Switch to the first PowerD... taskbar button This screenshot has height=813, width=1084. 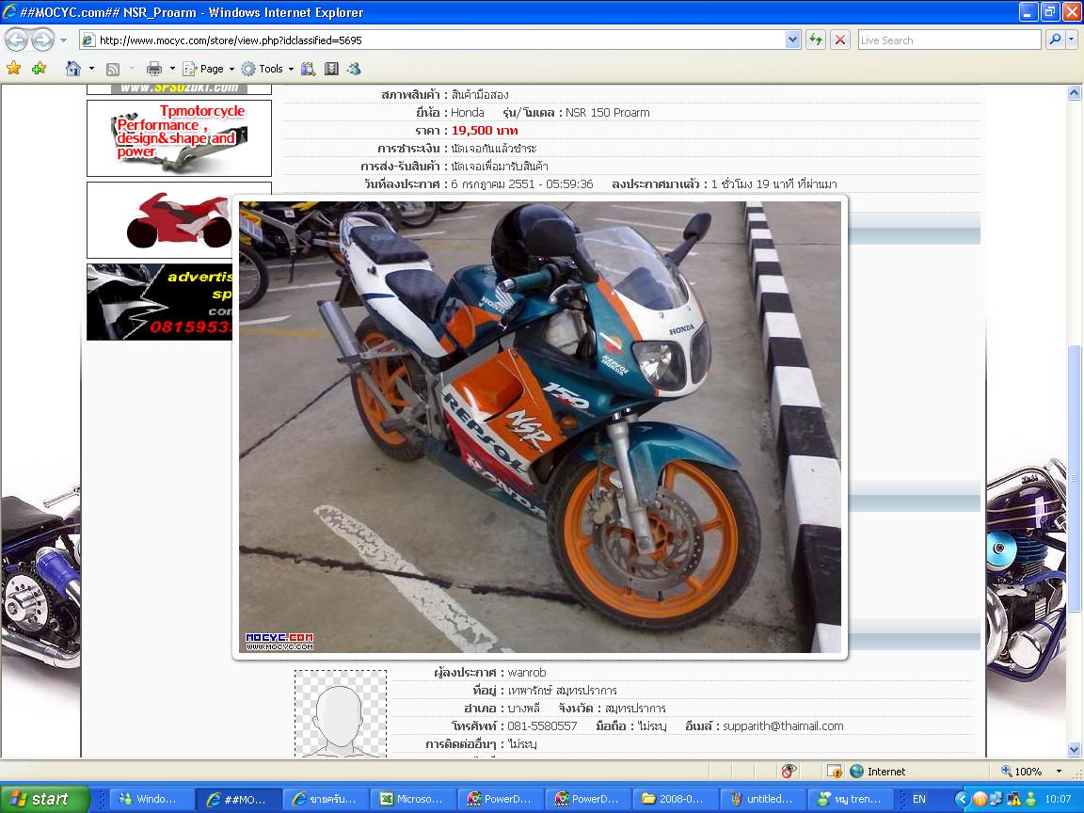point(500,799)
